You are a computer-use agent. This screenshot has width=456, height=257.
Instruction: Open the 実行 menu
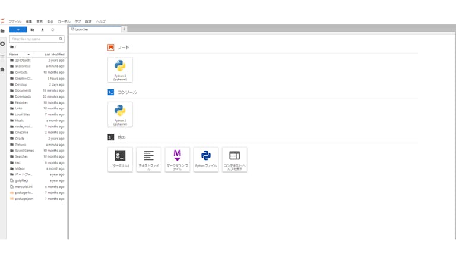point(50,21)
